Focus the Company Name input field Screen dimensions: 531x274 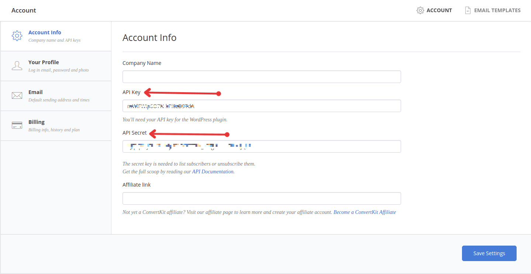262,77
